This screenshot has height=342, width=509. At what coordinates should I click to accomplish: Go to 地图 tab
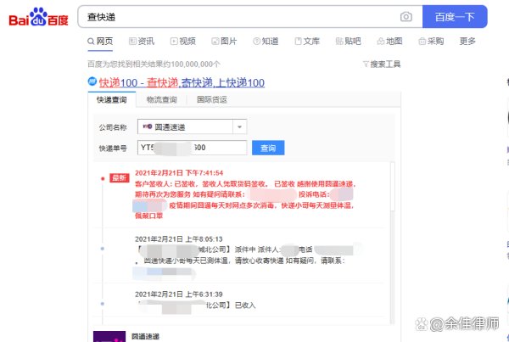390,42
